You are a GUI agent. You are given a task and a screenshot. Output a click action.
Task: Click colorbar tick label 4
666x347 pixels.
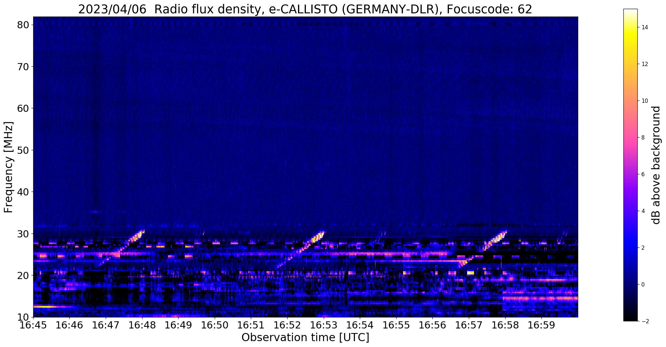[x=643, y=211]
